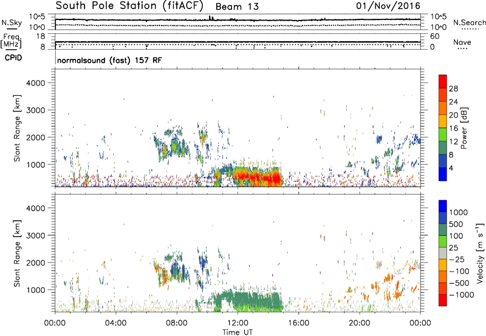
Task: Click the power colorbar '20' label
Action: [453, 115]
